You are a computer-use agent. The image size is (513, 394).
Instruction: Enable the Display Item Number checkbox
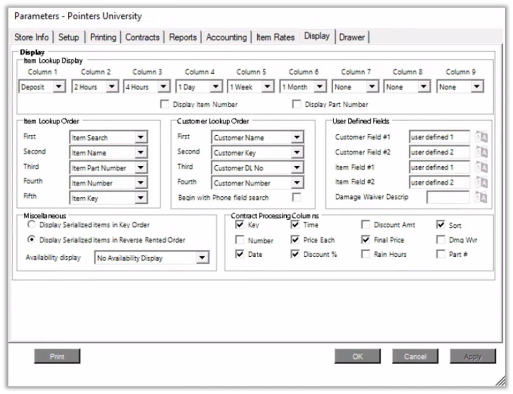pos(165,104)
